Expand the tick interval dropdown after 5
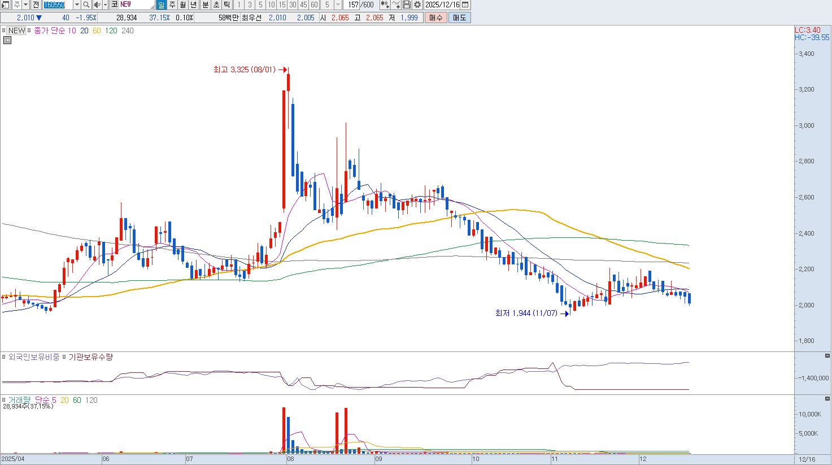832x465 pixels. pyautogui.click(x=338, y=5)
